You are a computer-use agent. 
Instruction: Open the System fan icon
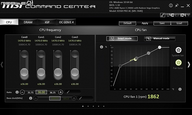pos(178,50)
